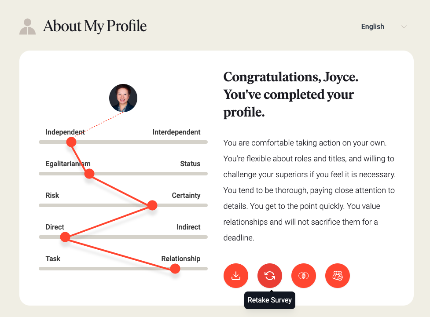This screenshot has height=317, width=430.
Task: Click the Independent–Interdependent slider dot
Action: click(71, 142)
